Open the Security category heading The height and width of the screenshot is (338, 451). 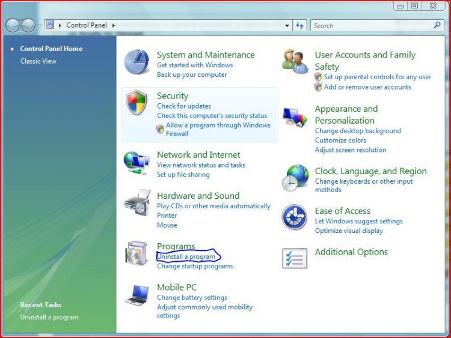point(173,96)
